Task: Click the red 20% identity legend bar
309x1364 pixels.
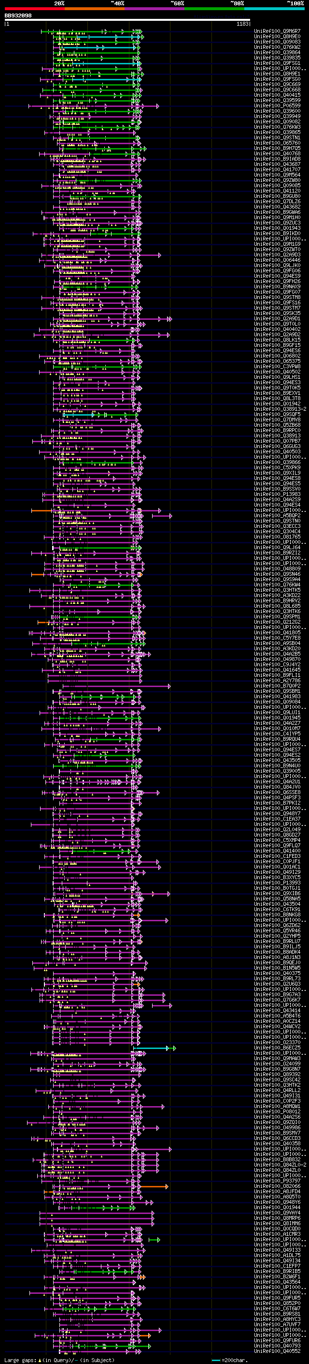Action: pos(34,9)
